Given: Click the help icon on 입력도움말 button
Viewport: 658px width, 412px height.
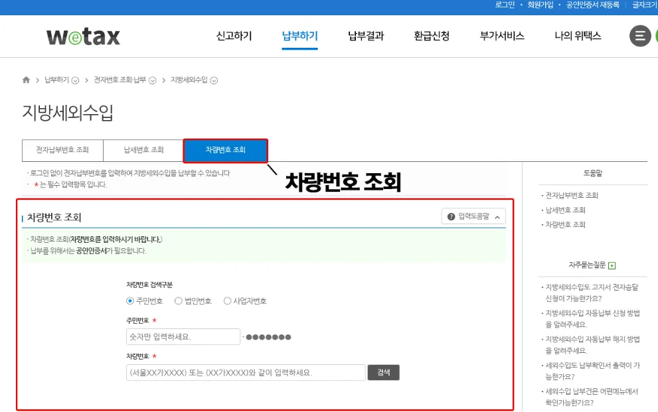Looking at the screenshot, I should (451, 216).
